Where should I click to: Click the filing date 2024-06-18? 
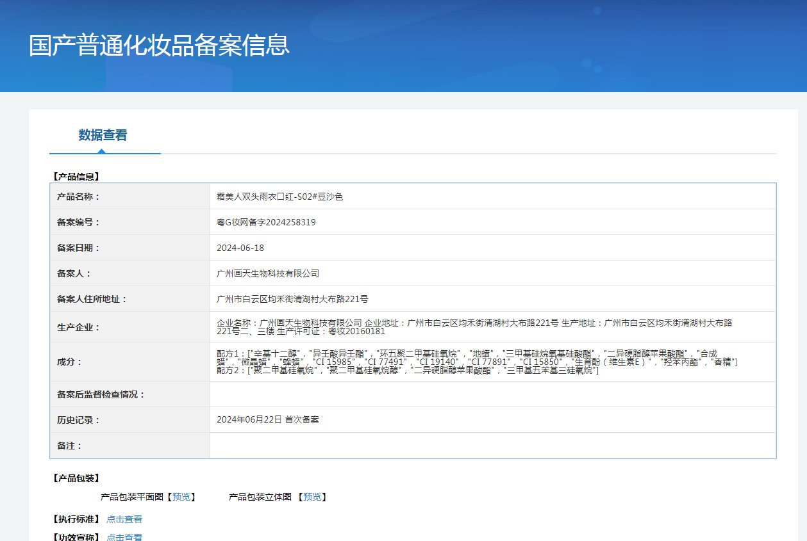click(x=240, y=248)
